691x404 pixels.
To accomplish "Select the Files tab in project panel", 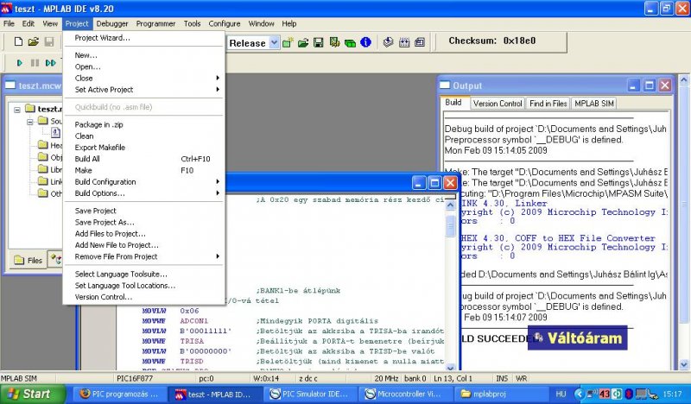I will [29, 261].
